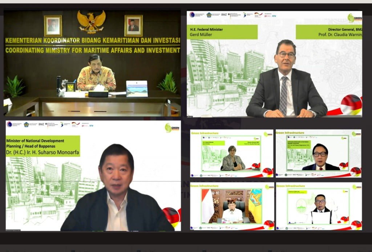This screenshot has height=252, width=372.
Task: Click the tissue box on the ministry desk
Action: pyautogui.click(x=98, y=92)
